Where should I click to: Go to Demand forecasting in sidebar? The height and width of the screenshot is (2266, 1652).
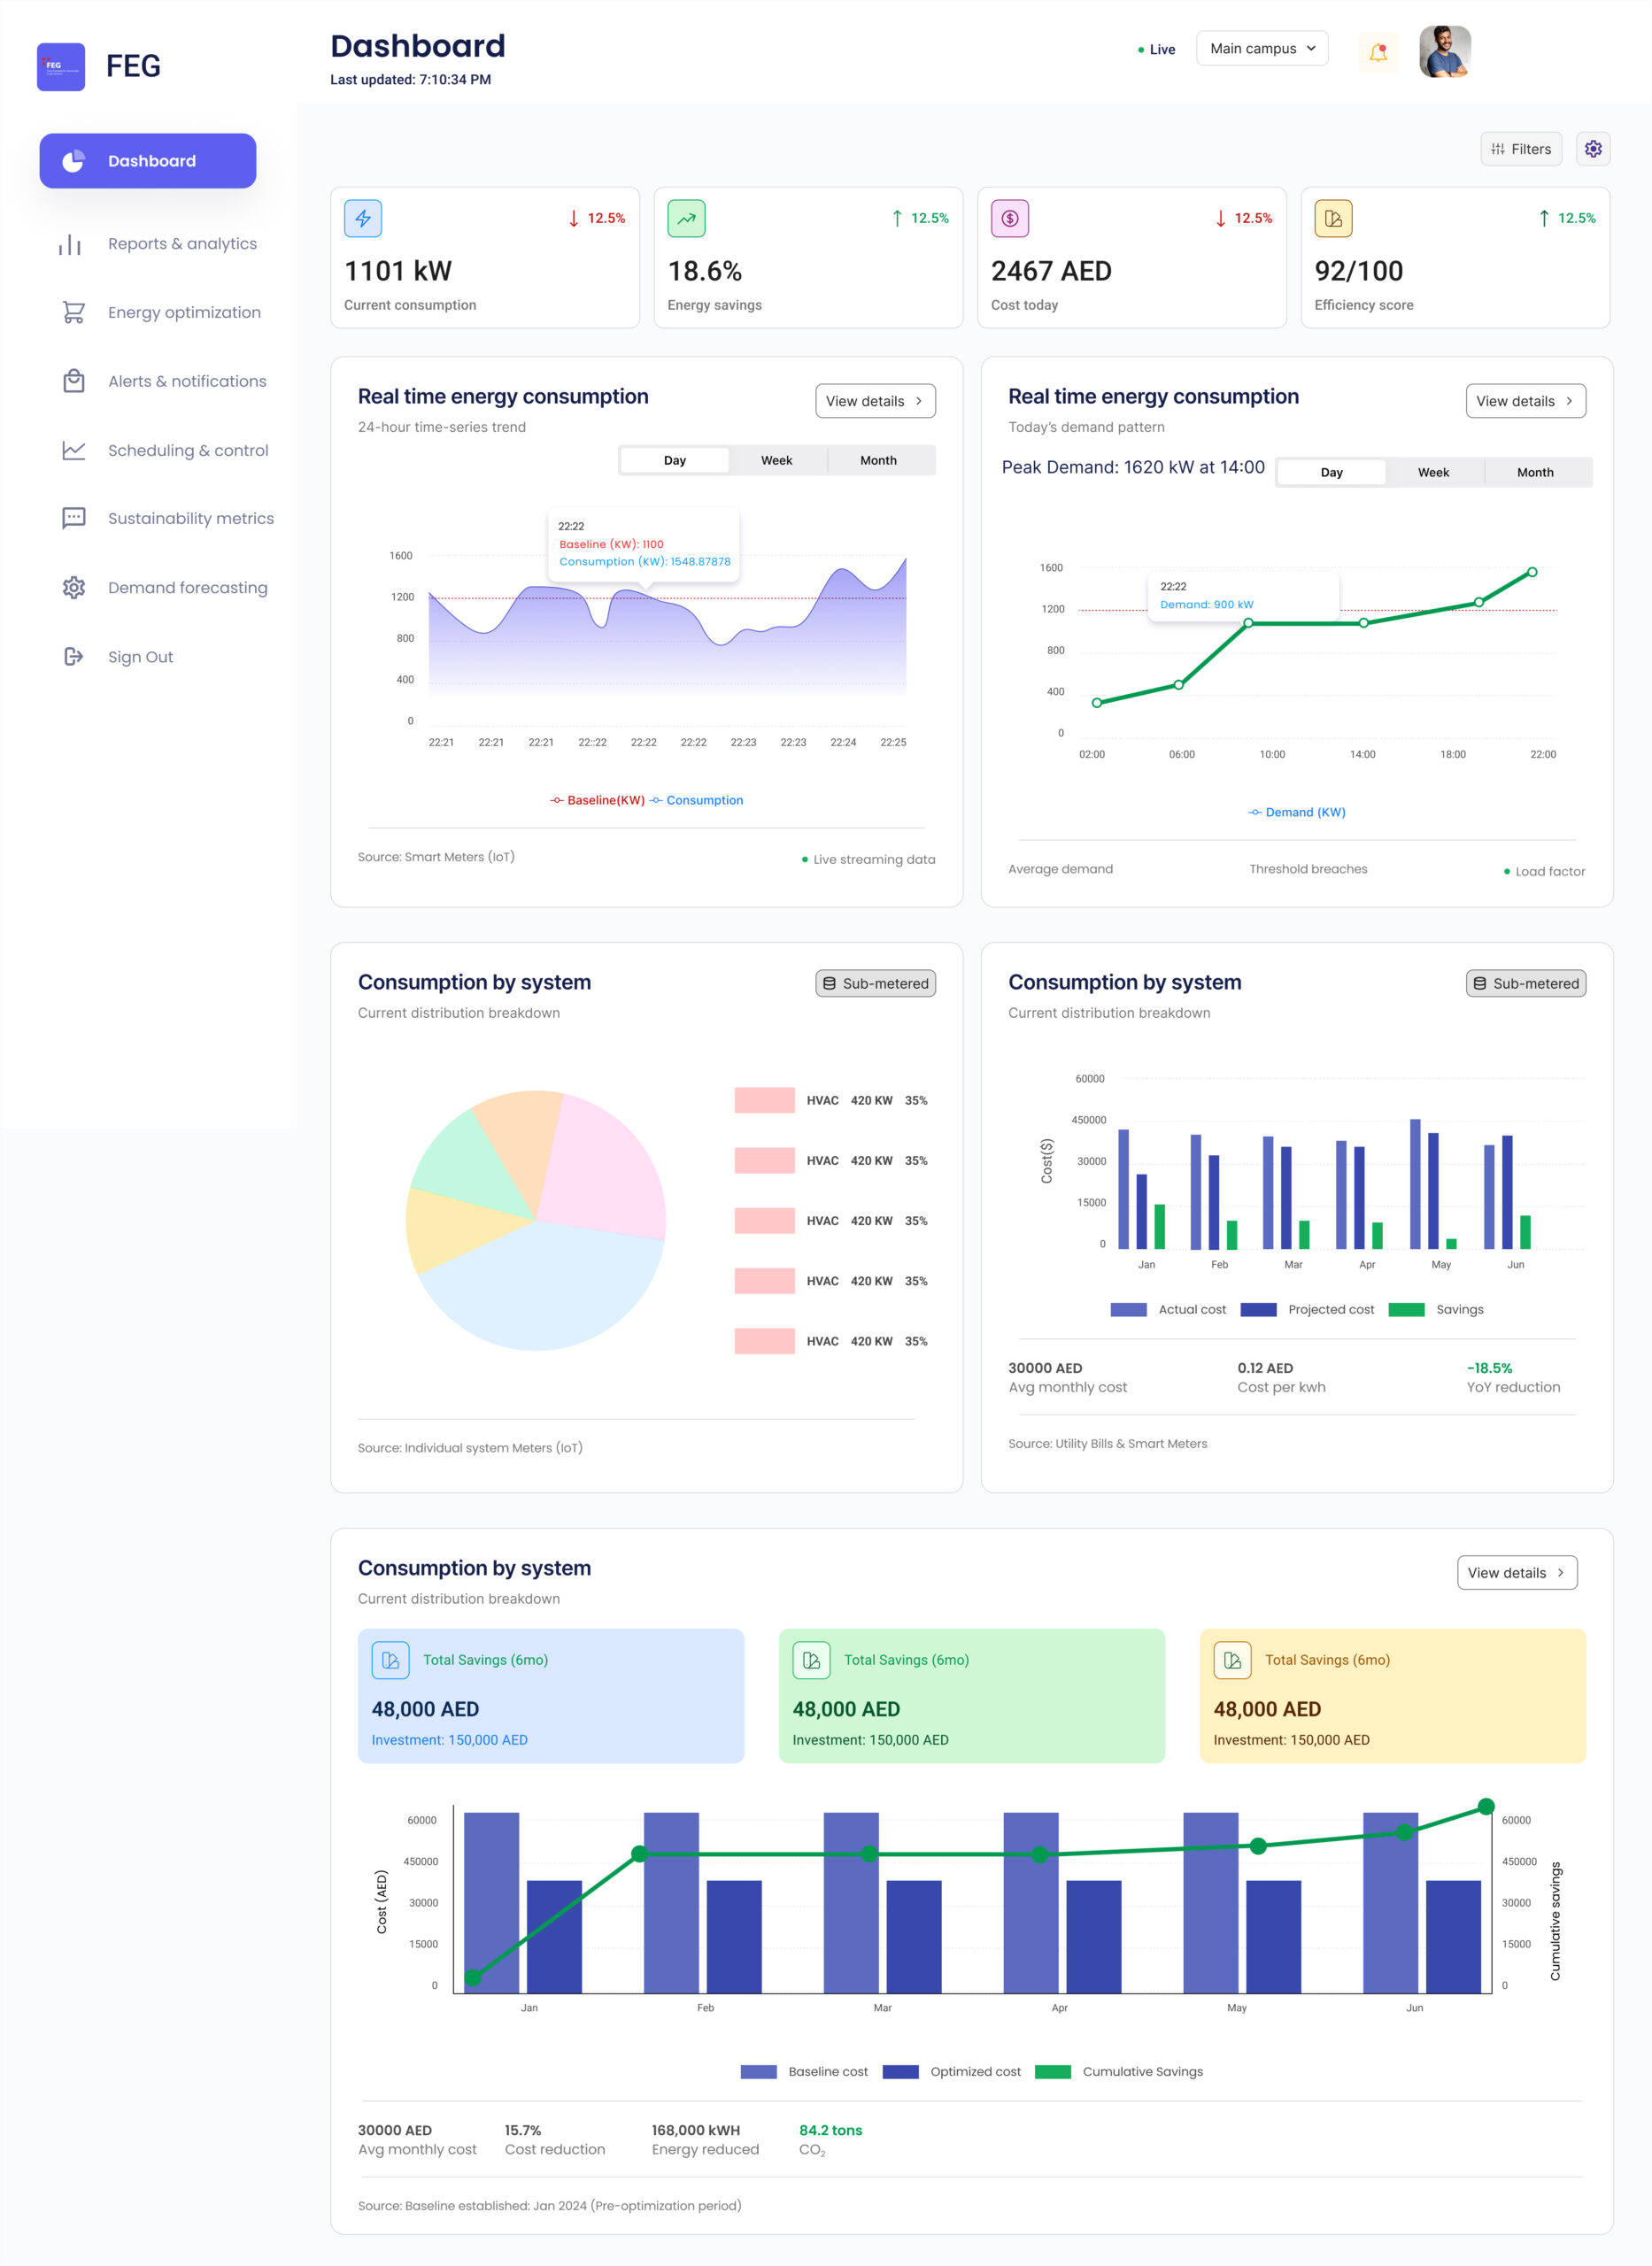pos(187,588)
